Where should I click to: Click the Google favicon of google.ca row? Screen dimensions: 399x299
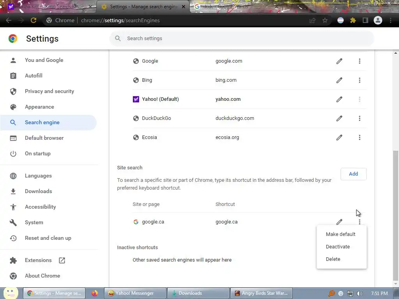136,222
